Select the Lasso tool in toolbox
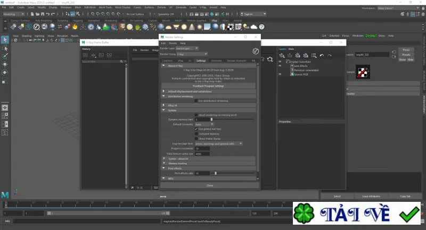This screenshot has height=230, width=426. tap(5, 48)
